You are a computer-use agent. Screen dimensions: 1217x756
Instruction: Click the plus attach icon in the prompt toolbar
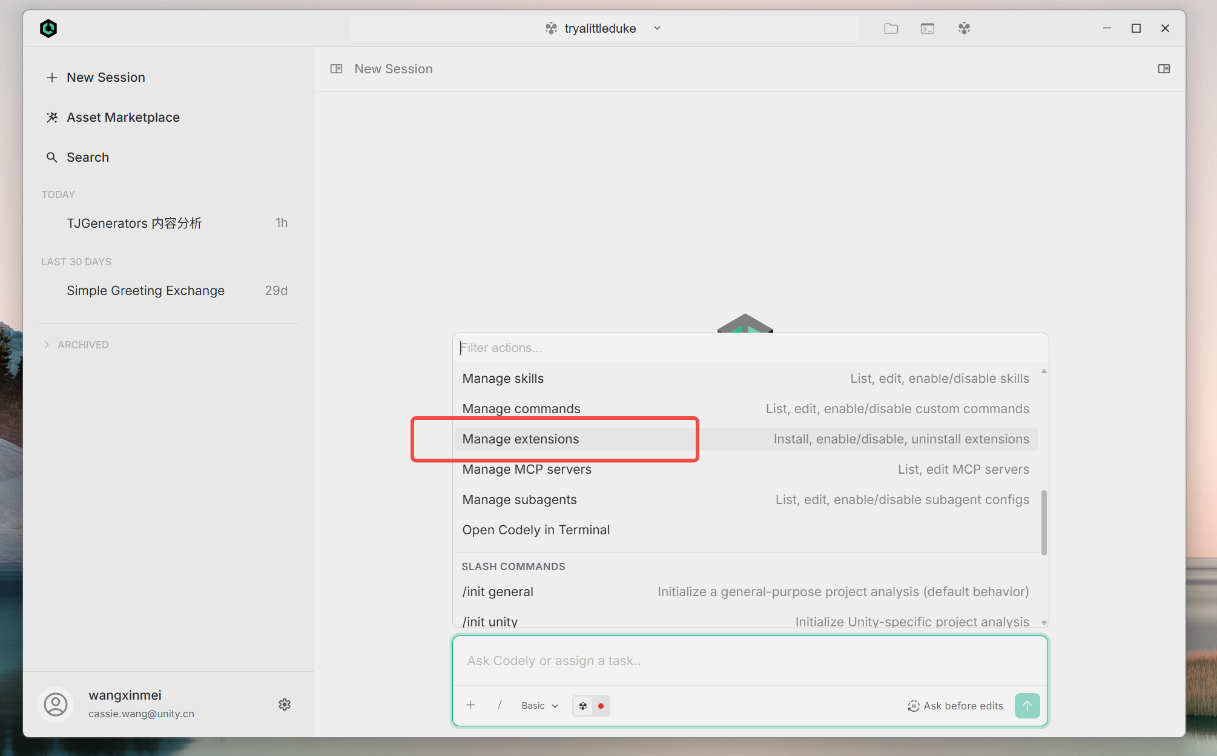tap(471, 705)
